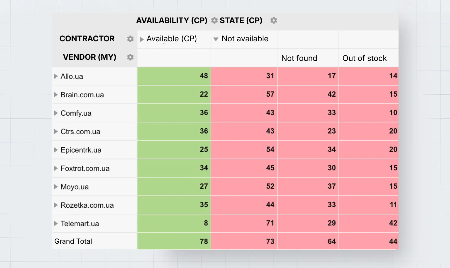The height and width of the screenshot is (268, 450).
Task: Expand the Available (CP) column group
Action: 141,39
